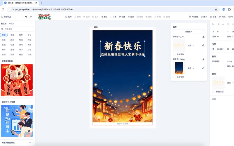The width and height of the screenshot is (234, 146).
Task: Open the browser extensions puzzle icon
Action: tap(229, 9)
